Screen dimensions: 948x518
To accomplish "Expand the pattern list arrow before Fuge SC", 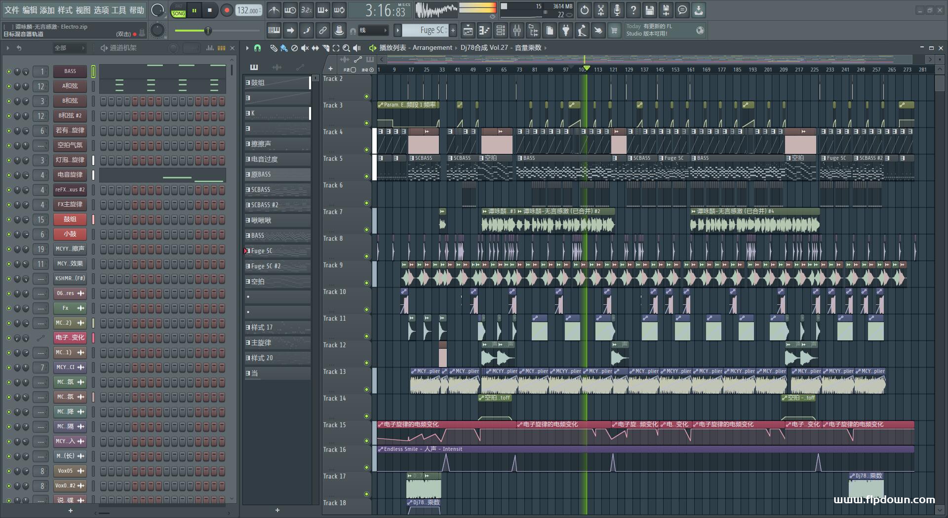I will click(x=397, y=31).
